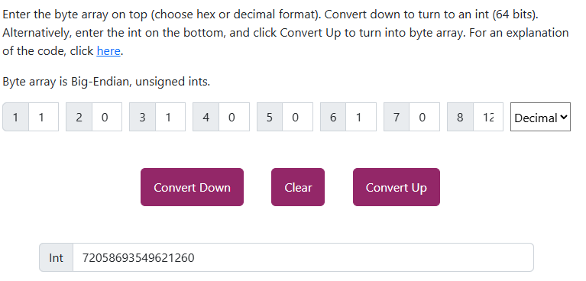The width and height of the screenshot is (586, 281).
Task: Click the label box numbered 5
Action: (x=270, y=117)
